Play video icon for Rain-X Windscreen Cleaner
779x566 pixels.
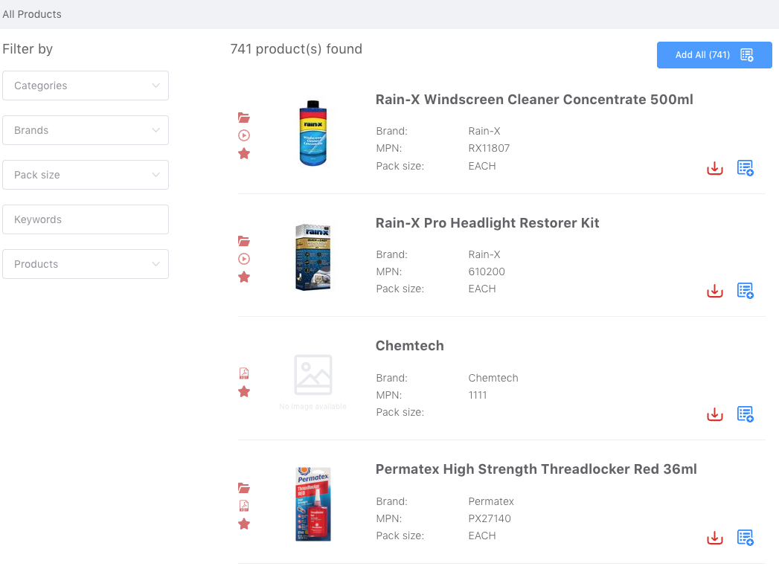tap(244, 135)
